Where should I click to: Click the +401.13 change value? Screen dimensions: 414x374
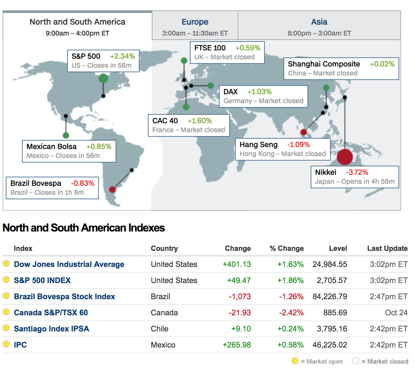coord(237,264)
